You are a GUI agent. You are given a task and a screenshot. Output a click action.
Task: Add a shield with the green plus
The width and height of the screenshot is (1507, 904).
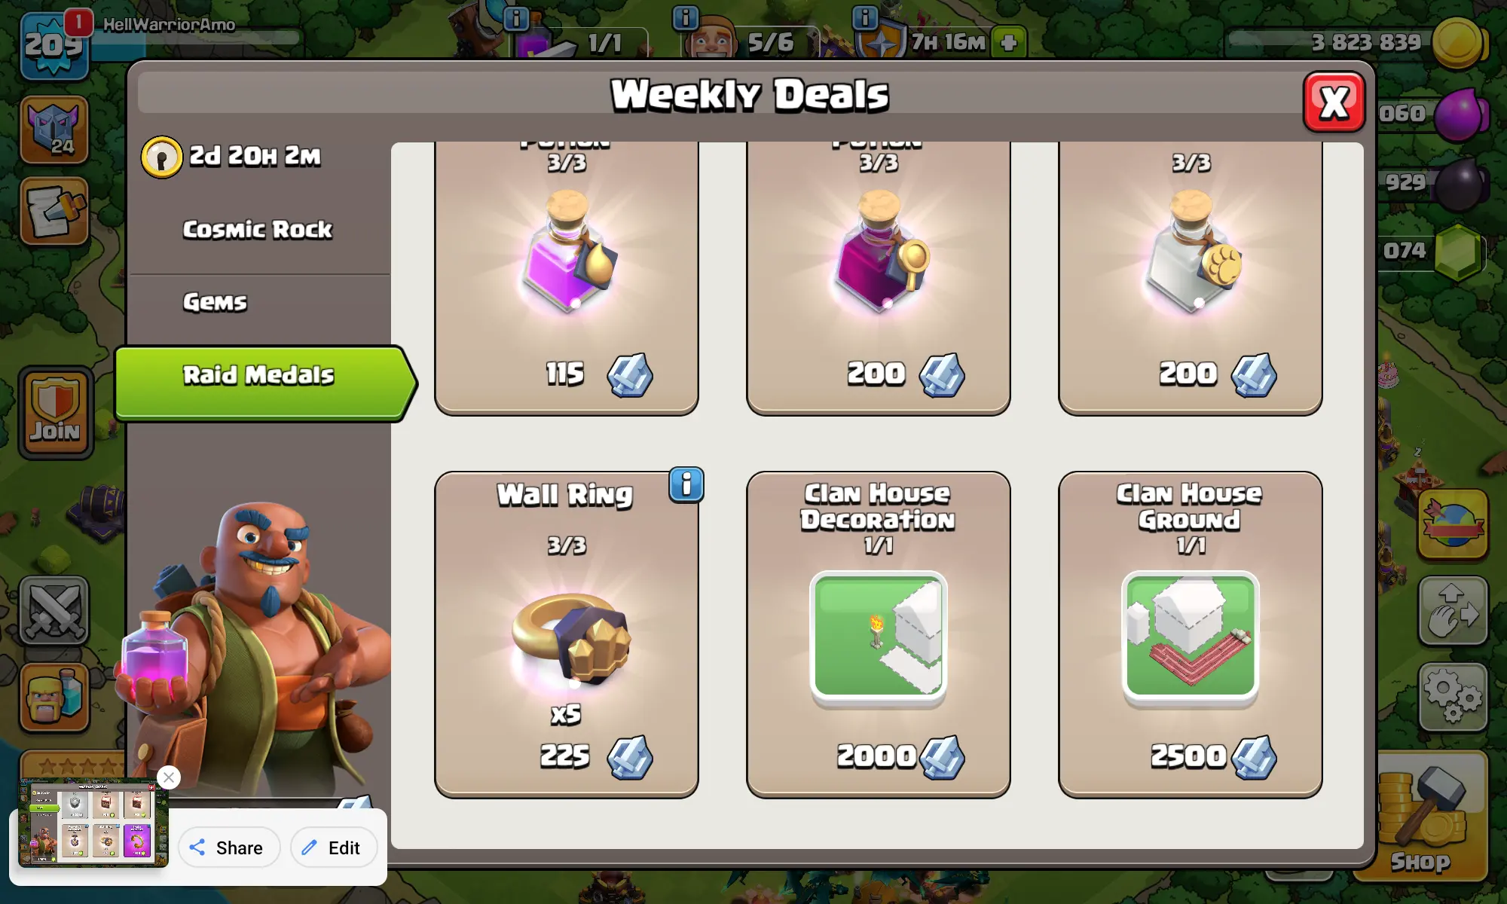click(1009, 42)
